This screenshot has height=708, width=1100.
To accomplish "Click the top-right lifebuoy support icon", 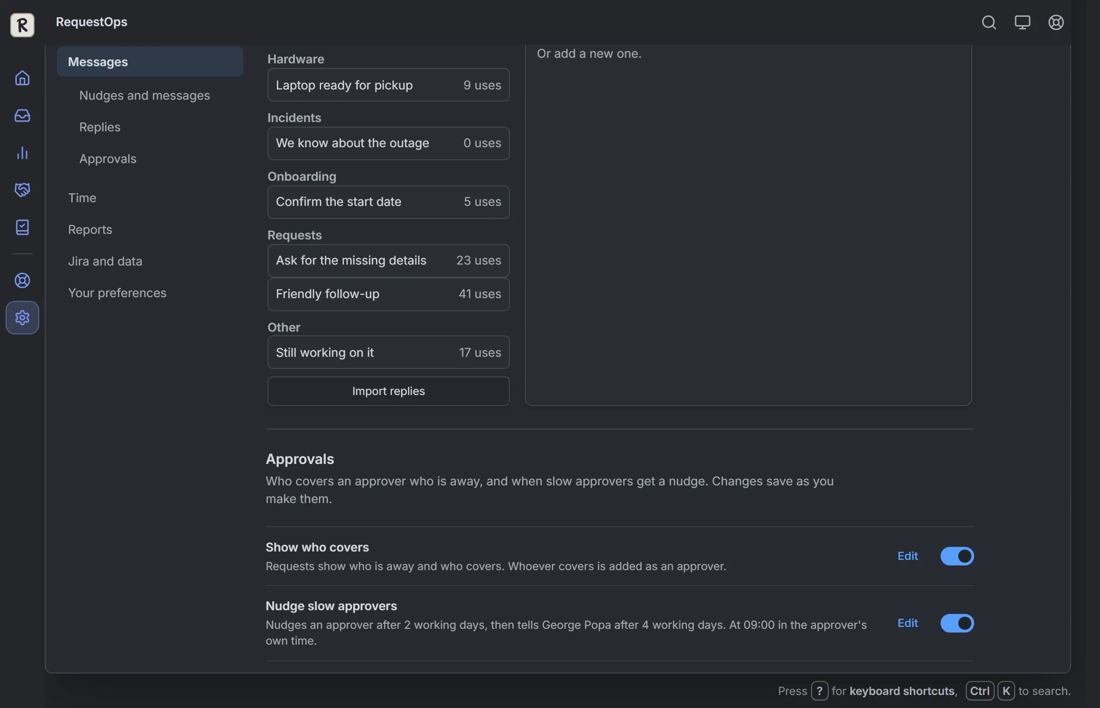I will point(1056,22).
